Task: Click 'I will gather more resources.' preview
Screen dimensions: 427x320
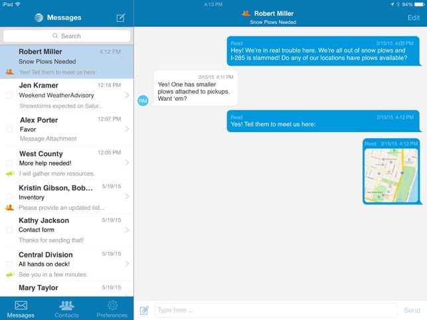Action: click(57, 173)
